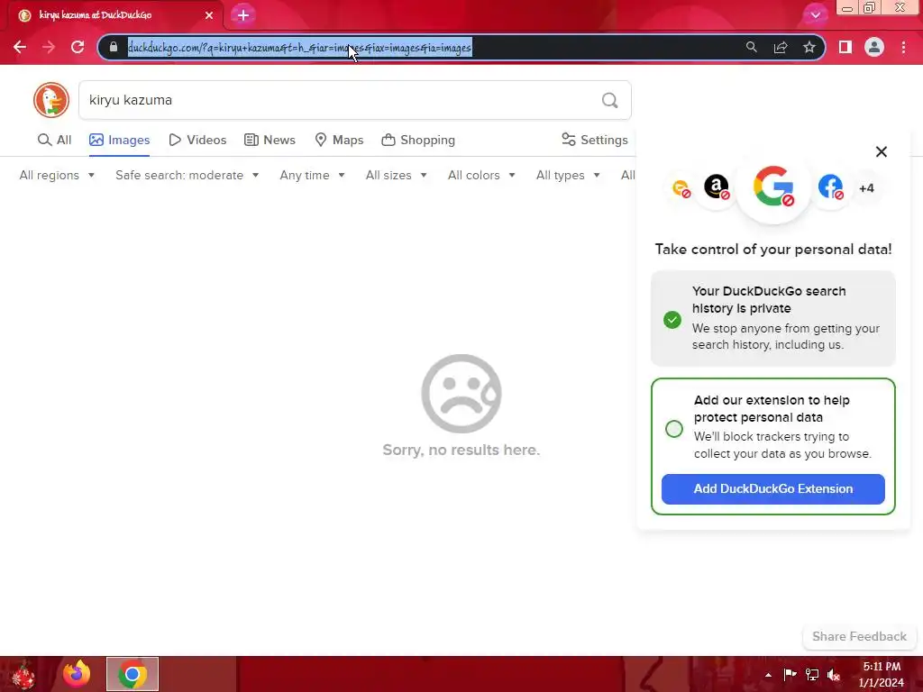Select the Images tab
The height and width of the screenshot is (692, 923).
[x=120, y=140]
